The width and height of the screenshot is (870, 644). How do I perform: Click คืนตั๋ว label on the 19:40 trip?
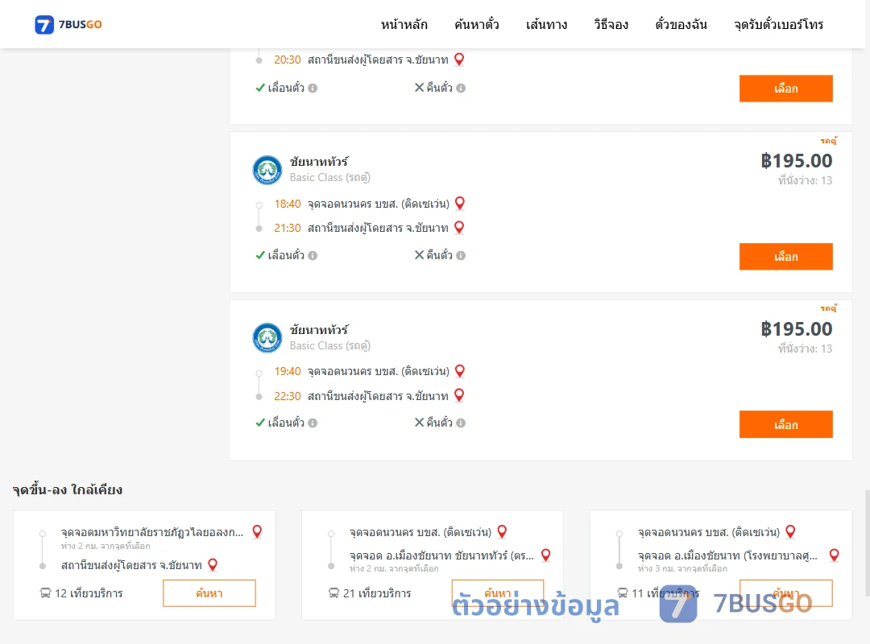(439, 423)
